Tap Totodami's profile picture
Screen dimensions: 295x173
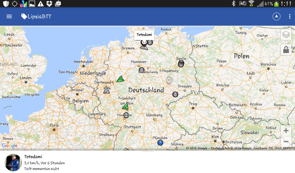[x=13, y=163]
